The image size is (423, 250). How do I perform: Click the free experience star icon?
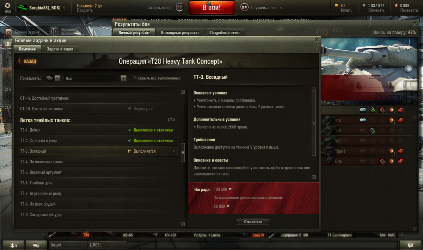tap(396, 5)
